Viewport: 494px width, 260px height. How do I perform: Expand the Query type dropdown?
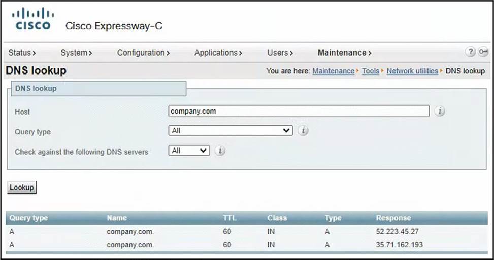coord(230,130)
